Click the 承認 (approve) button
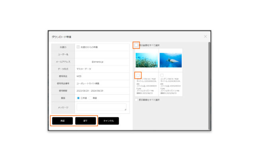This screenshot has height=161, width=259. [x=62, y=121]
